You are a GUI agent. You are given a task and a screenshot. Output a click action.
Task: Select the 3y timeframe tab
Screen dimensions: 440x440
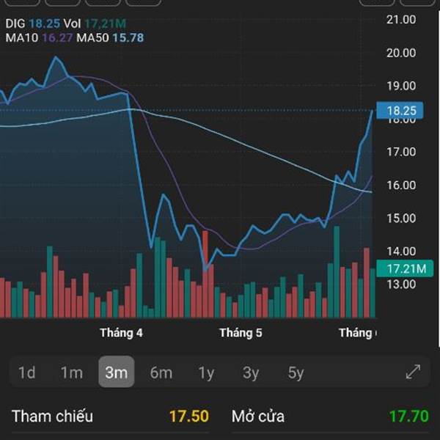(x=251, y=373)
